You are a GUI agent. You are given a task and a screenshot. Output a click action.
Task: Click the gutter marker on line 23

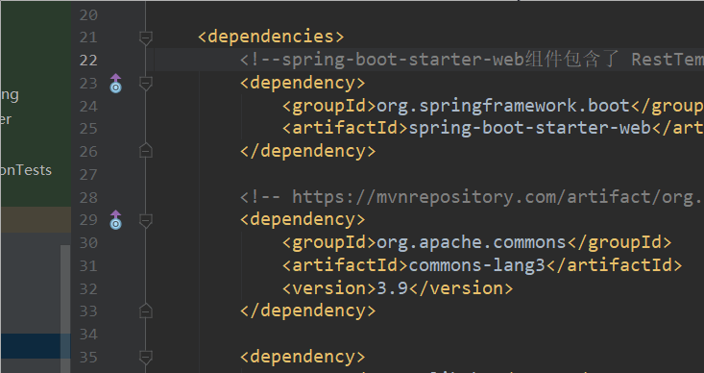pyautogui.click(x=116, y=84)
